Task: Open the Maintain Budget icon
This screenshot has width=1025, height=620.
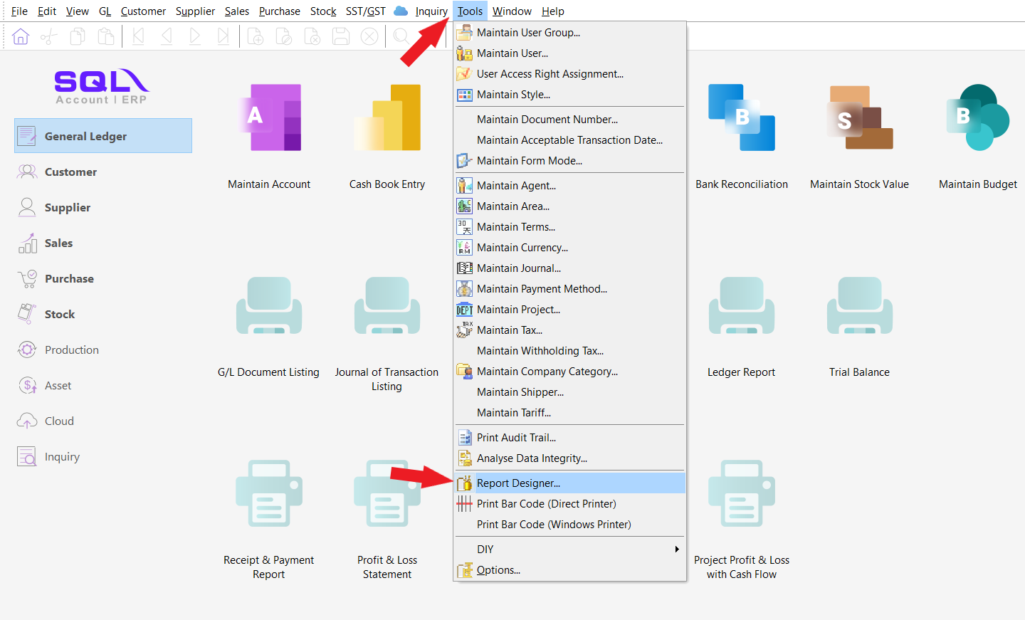Action: [977, 118]
